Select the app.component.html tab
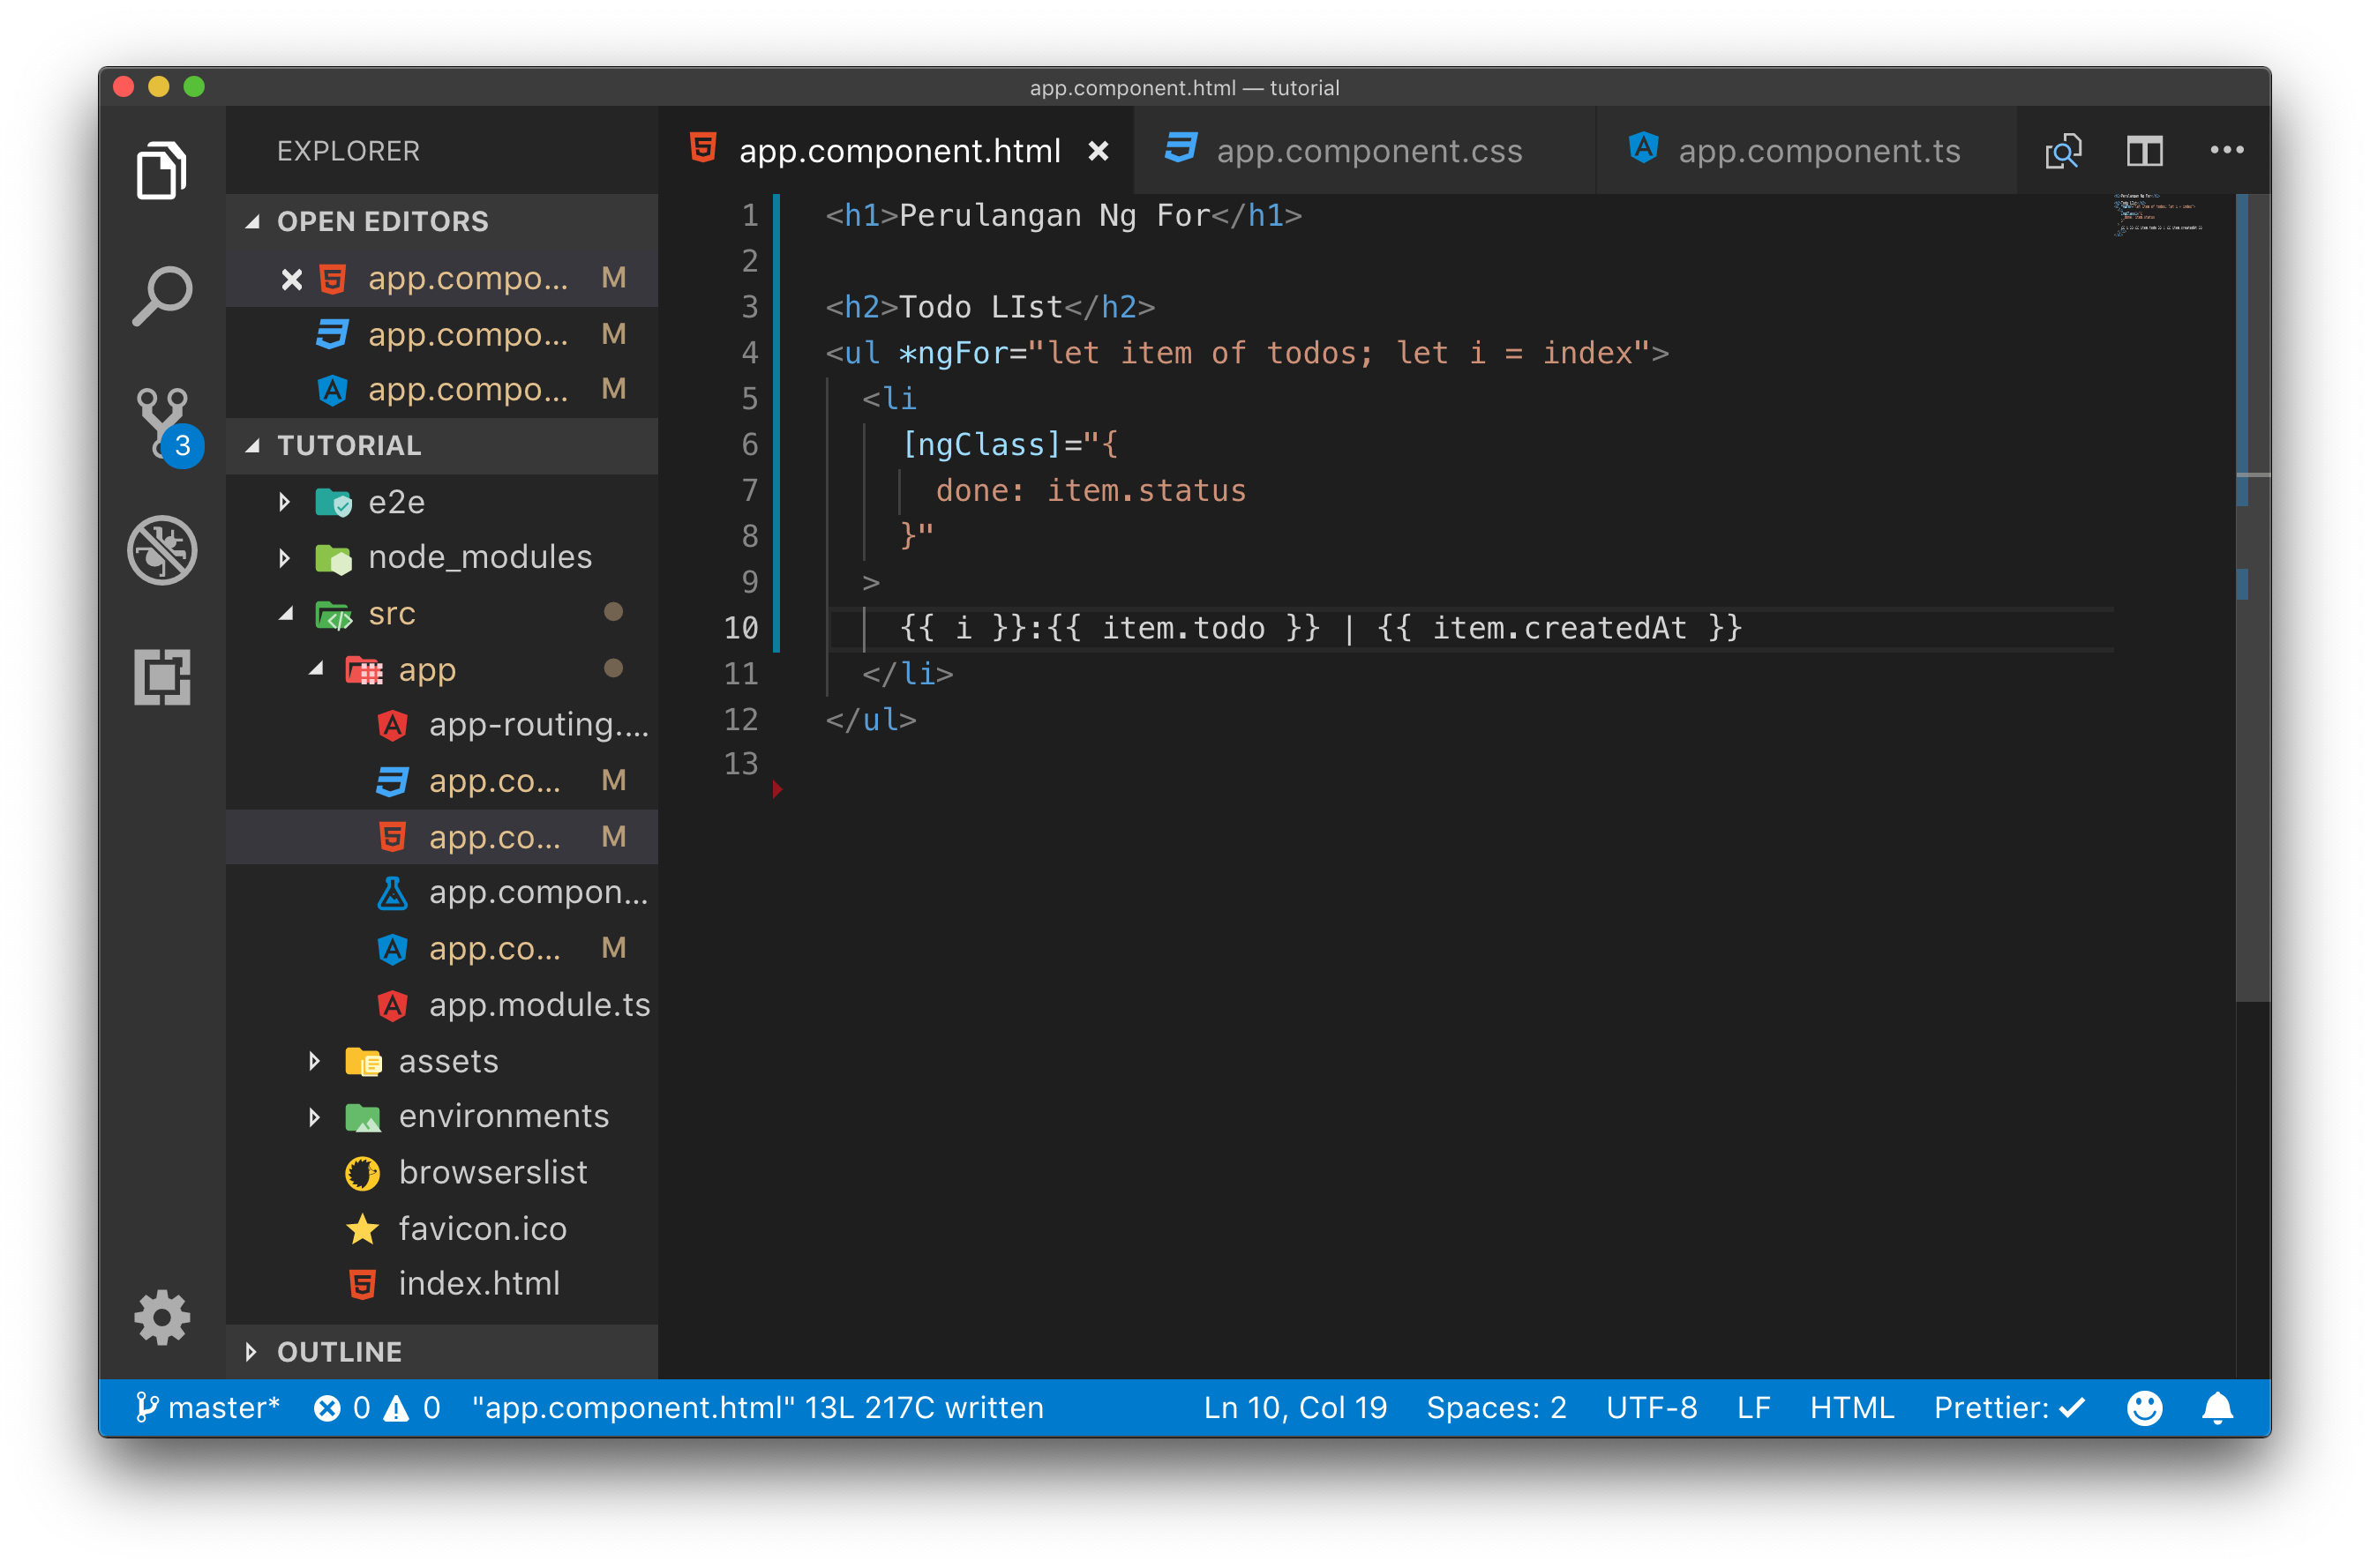 [896, 151]
